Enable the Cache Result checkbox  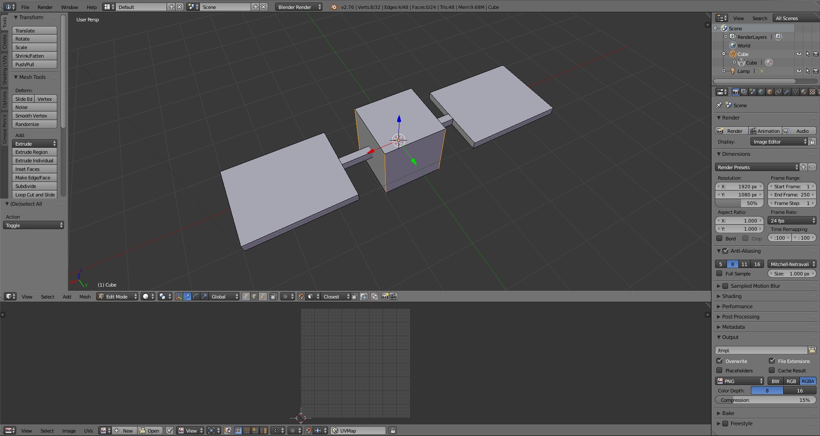772,370
